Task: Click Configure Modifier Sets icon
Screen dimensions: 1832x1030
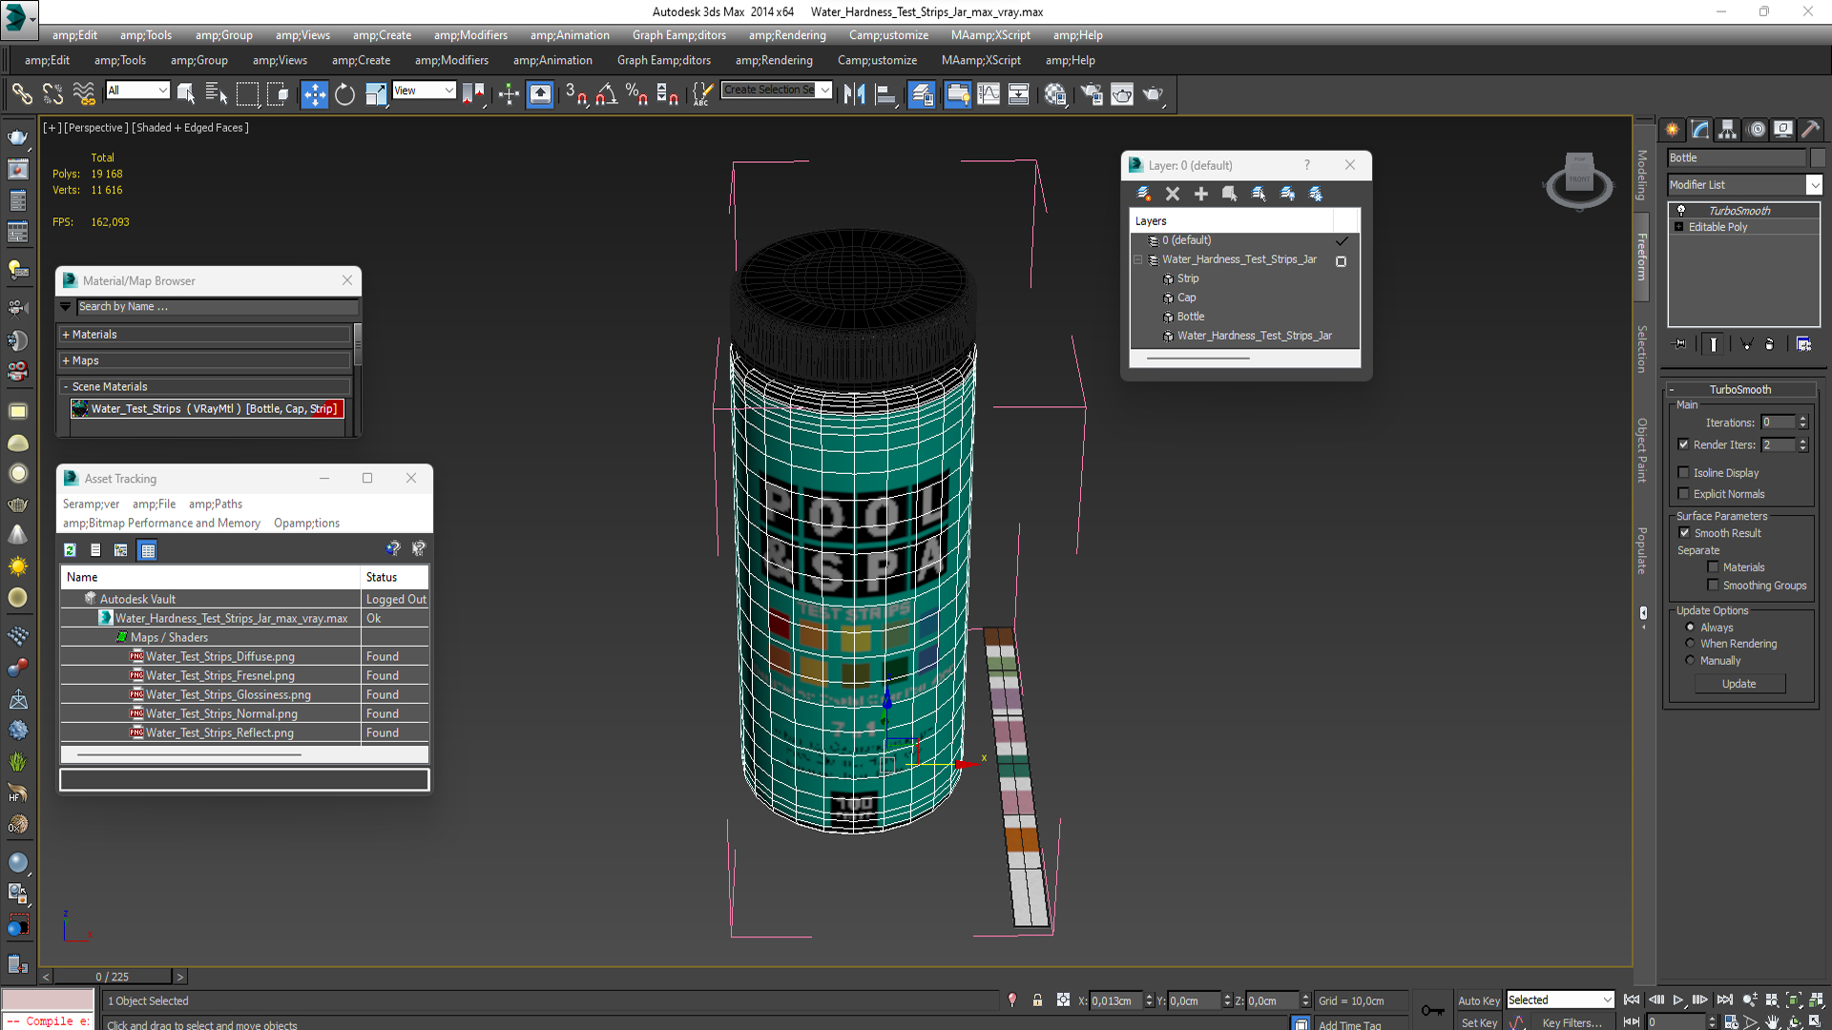Action: tap(1803, 344)
